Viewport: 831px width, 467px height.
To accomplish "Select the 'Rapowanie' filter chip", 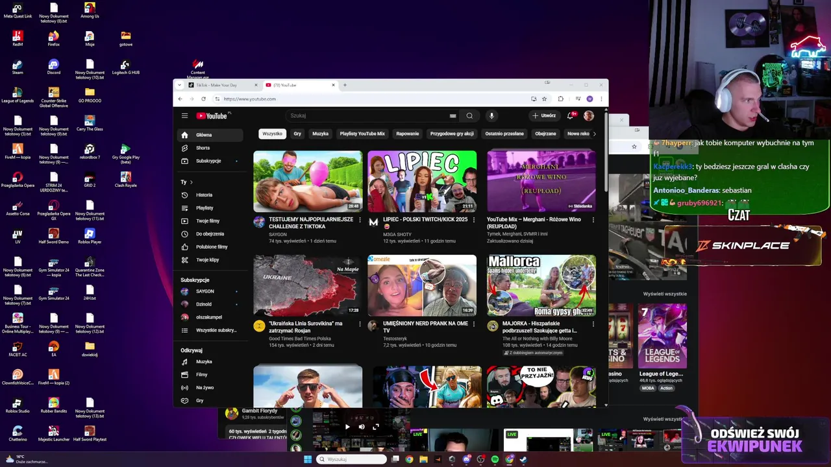I will (408, 134).
